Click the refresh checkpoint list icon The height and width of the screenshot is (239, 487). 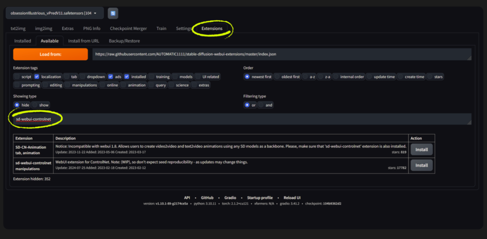point(113,13)
